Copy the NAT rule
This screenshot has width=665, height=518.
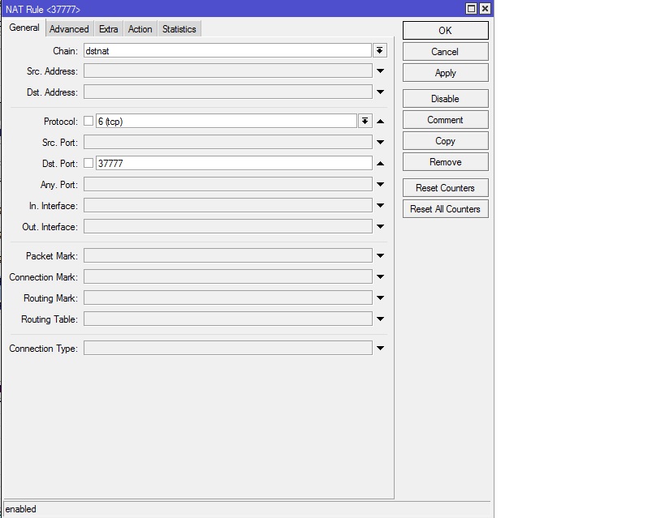[x=445, y=141]
